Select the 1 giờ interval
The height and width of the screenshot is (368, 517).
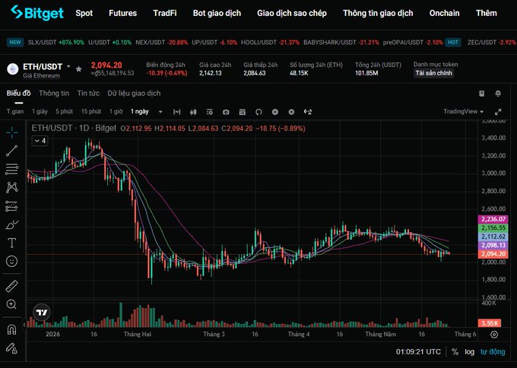click(116, 112)
